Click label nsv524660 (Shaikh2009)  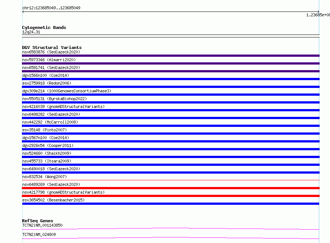pos(47,153)
